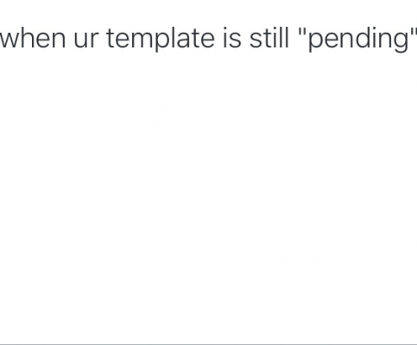Click the word "still" in the caption
The width and height of the screenshot is (417, 345).
pyautogui.click(x=269, y=38)
